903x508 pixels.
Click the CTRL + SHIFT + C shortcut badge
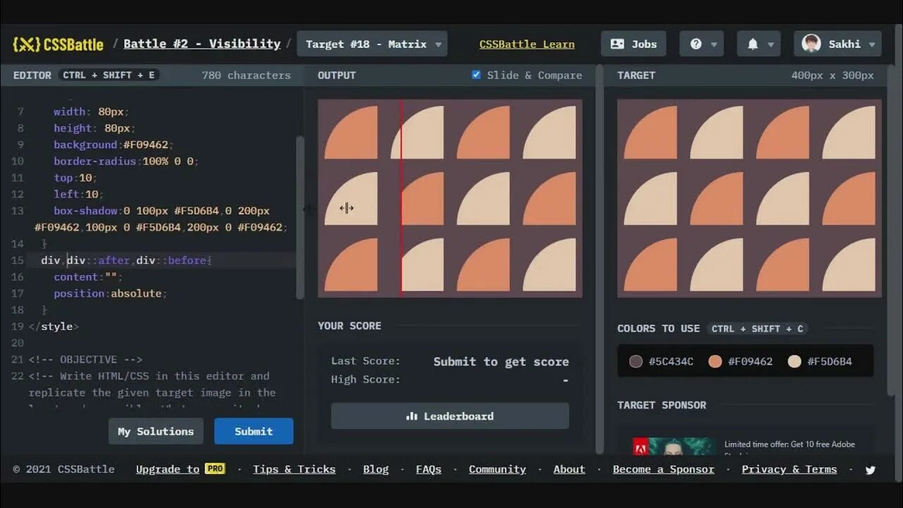click(758, 328)
